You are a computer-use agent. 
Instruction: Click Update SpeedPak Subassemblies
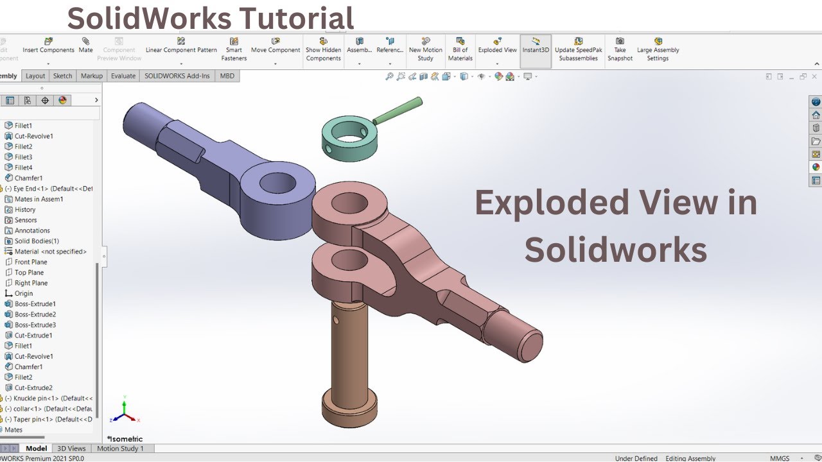click(x=578, y=49)
